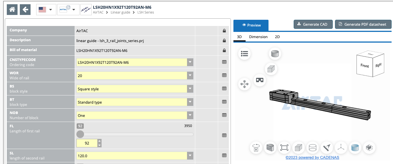This screenshot has width=393, height=164.
Task: Open NOB number of block dropdown
Action: [135, 115]
